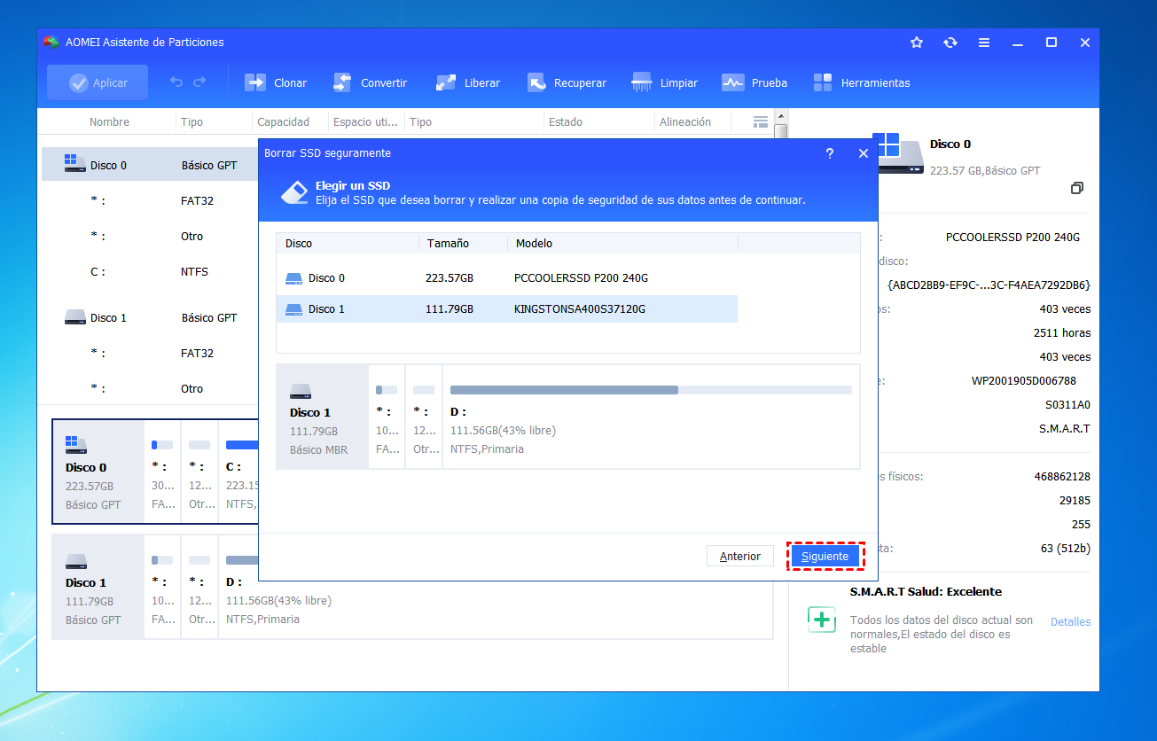Click the Disco 0 block in the bottom disk map
Image resolution: width=1157 pixels, height=741 pixels.
tap(98, 472)
